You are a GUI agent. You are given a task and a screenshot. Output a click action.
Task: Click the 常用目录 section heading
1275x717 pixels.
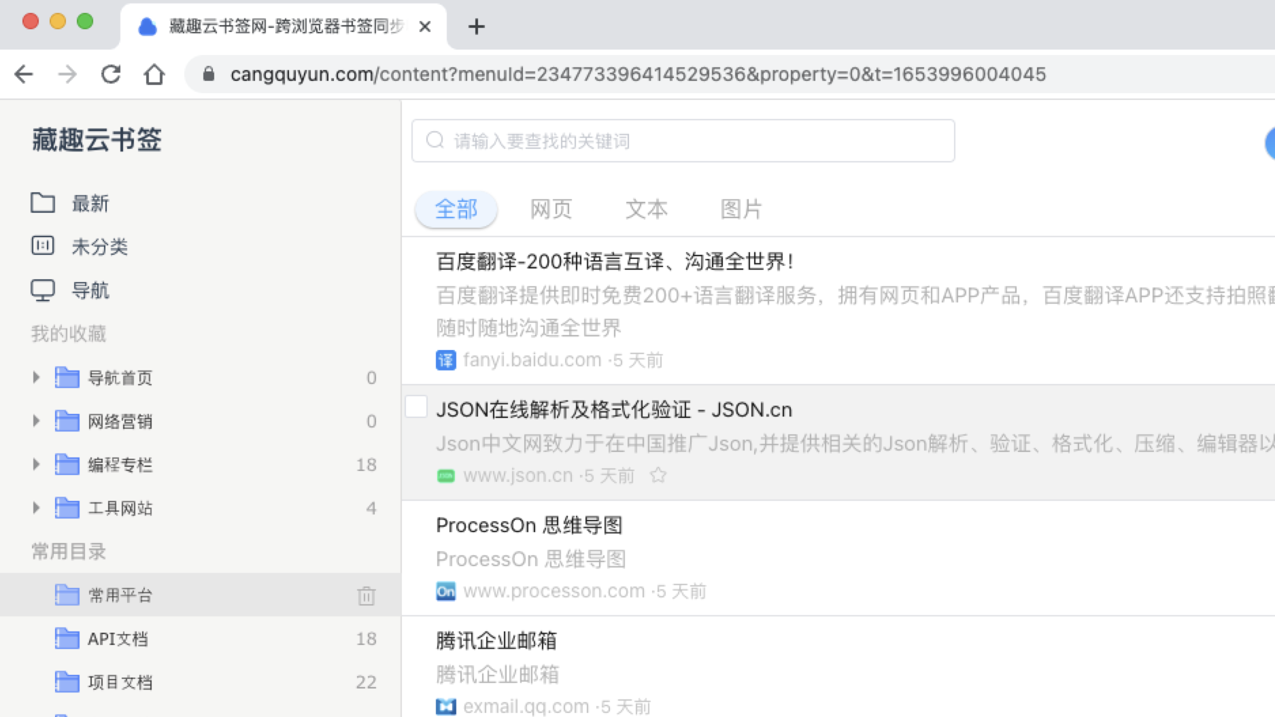[x=69, y=551]
